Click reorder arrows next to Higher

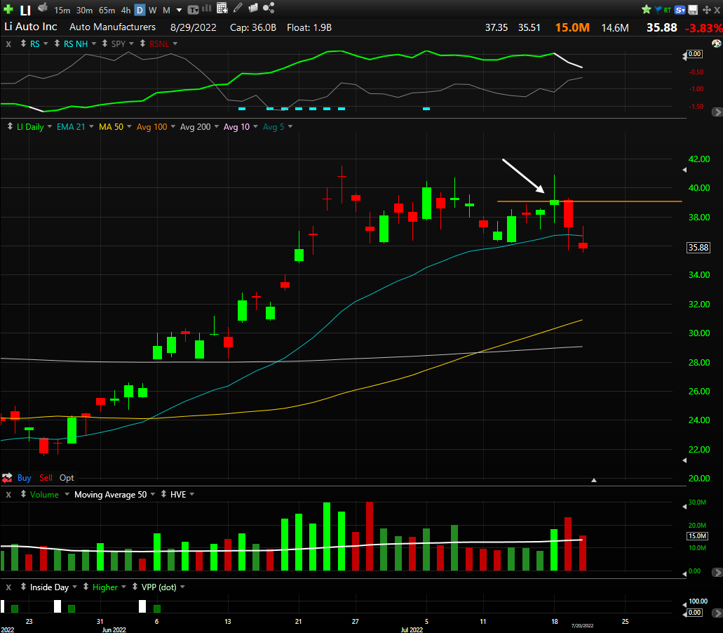click(x=86, y=587)
